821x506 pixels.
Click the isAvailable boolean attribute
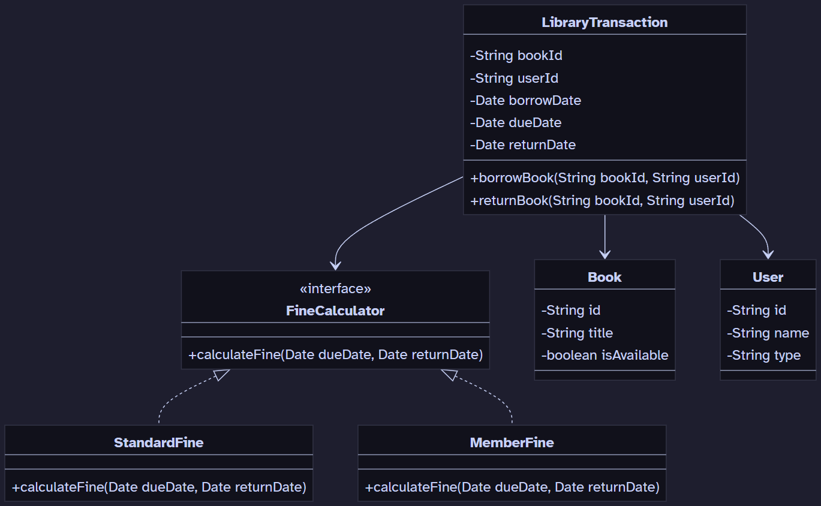pos(605,355)
